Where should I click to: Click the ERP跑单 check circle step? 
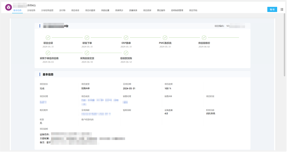click(x=126, y=37)
